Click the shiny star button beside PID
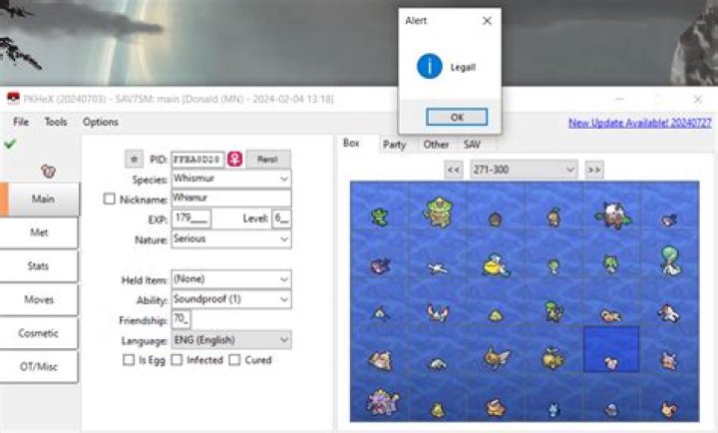The height and width of the screenshot is (433, 718). [x=134, y=159]
